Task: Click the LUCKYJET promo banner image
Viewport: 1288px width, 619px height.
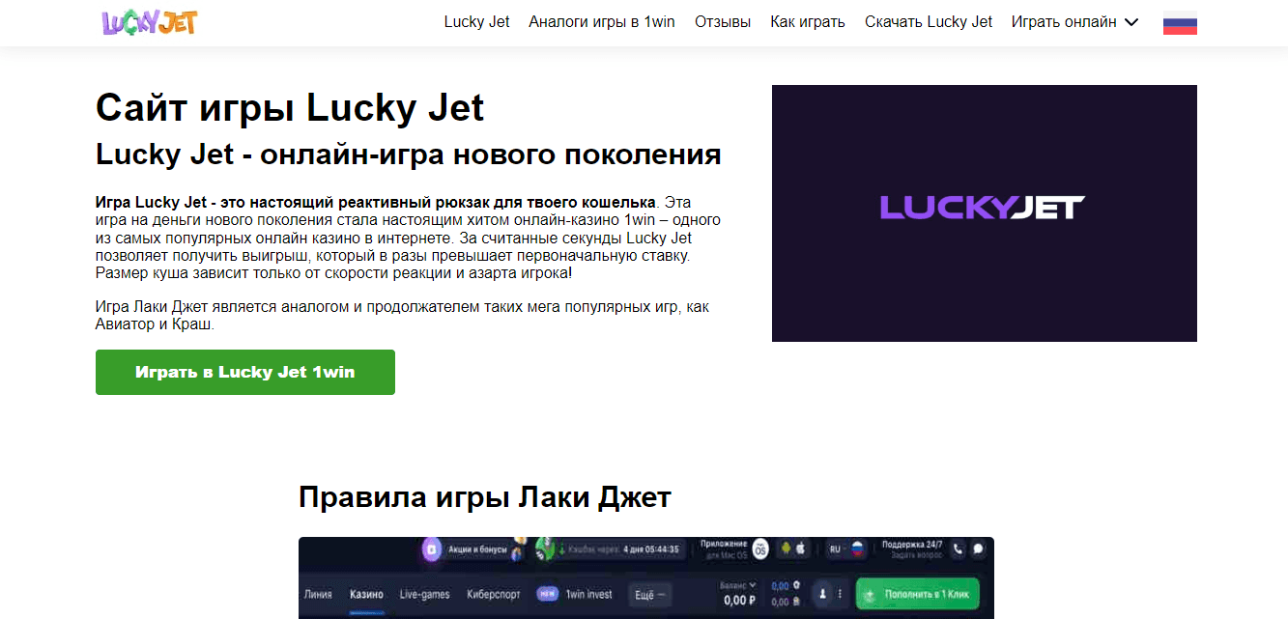Action: tap(984, 213)
